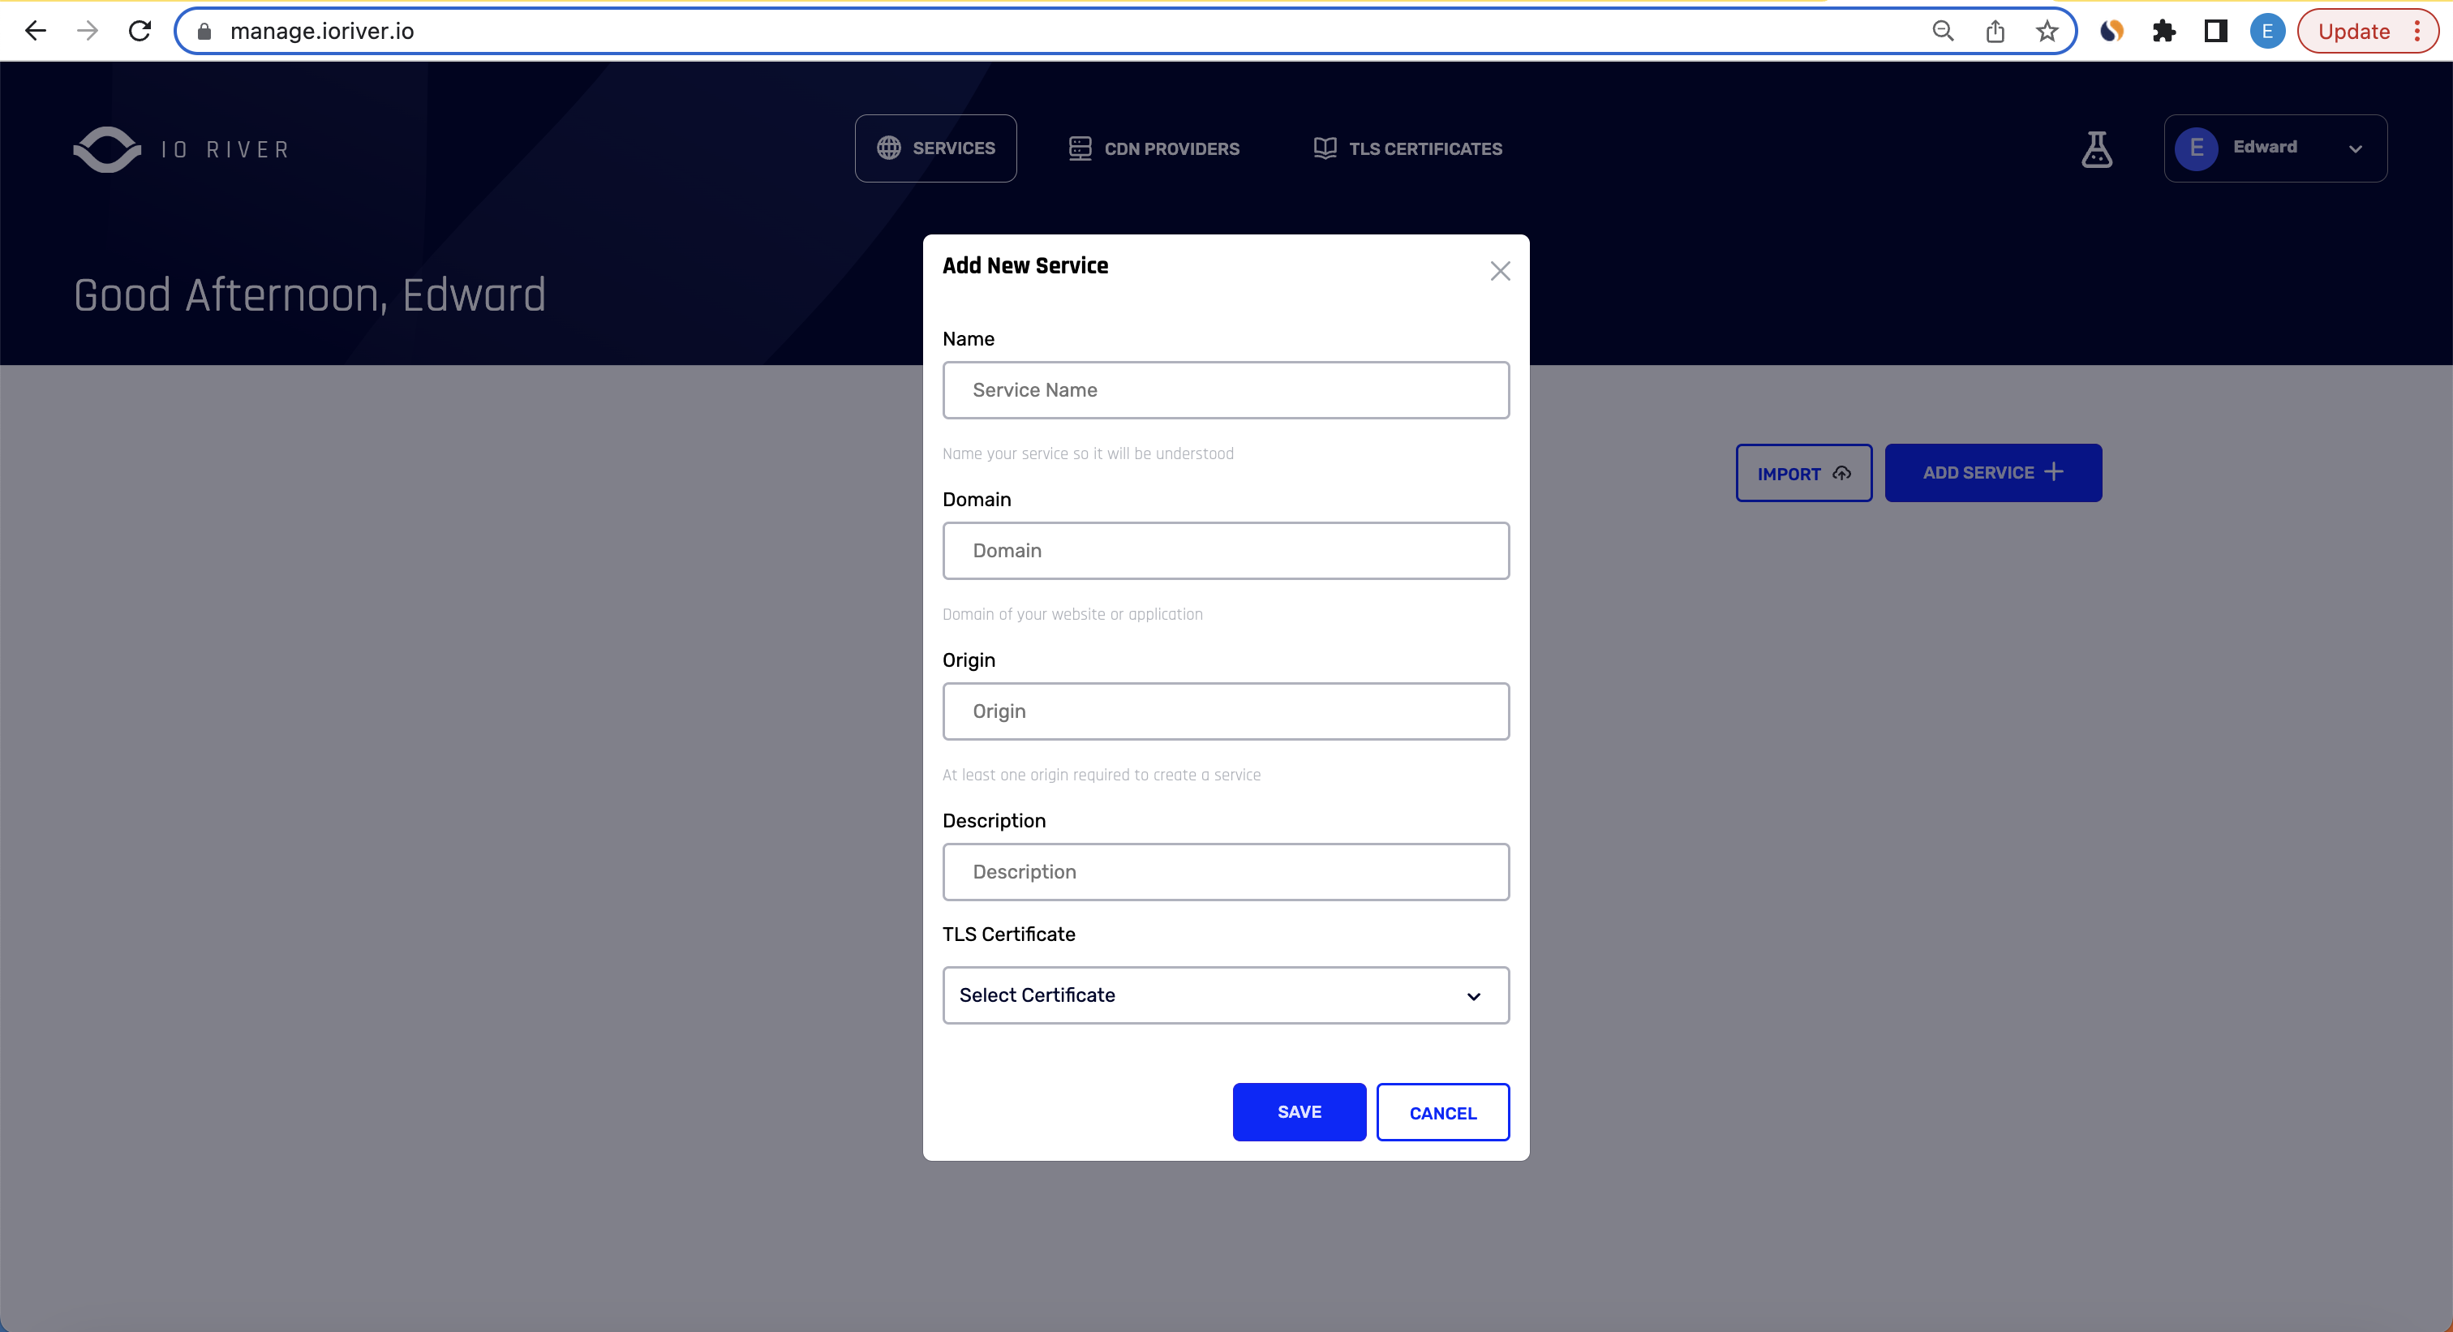Click the Import cloud upload icon
The height and width of the screenshot is (1332, 2453).
click(1841, 473)
